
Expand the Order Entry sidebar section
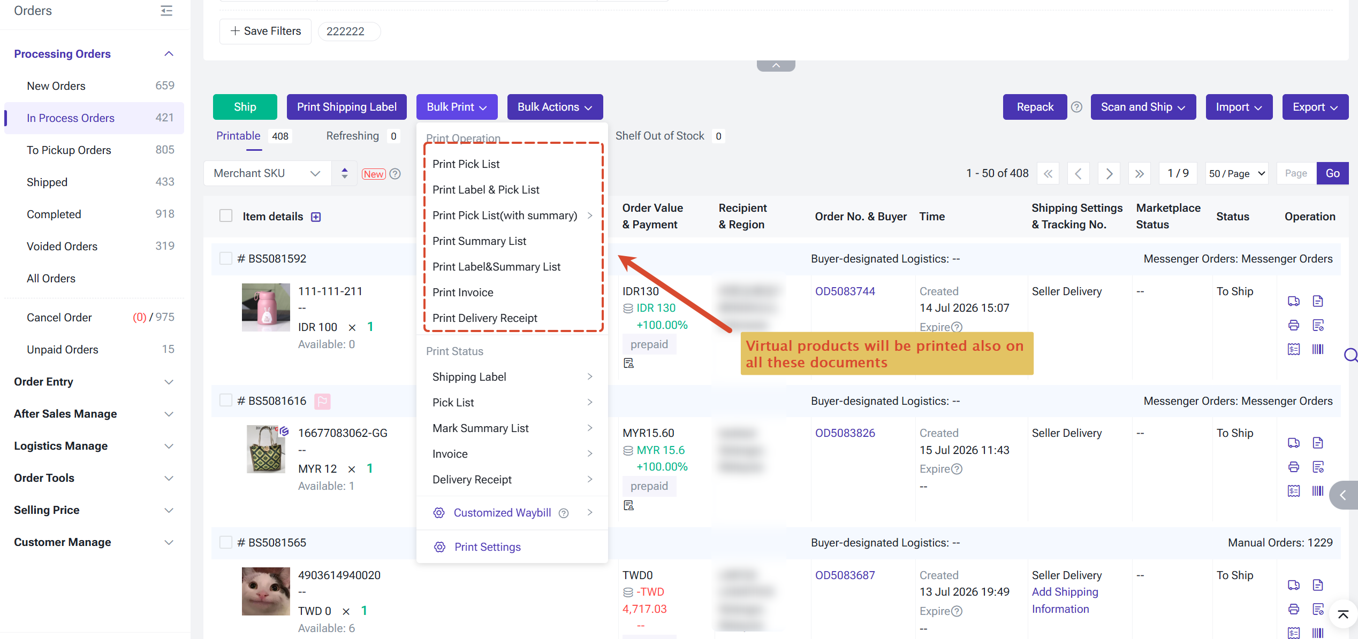(94, 382)
